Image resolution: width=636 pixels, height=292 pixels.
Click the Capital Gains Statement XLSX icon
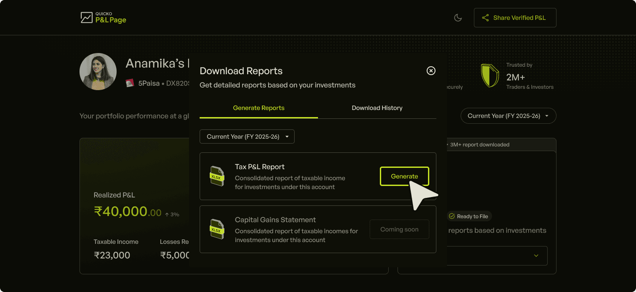click(x=217, y=229)
